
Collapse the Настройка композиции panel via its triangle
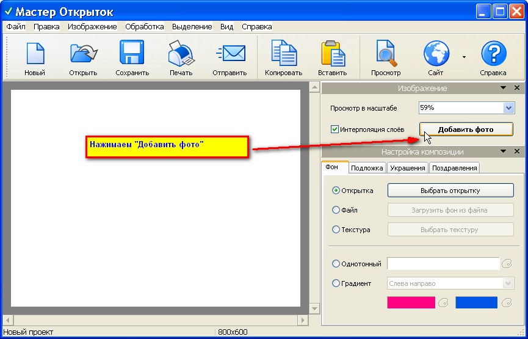click(503, 151)
